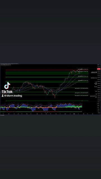Click the blue-and-green oscillator indicator pane
The width and height of the screenshot is (101, 179).
click(x=41, y=107)
